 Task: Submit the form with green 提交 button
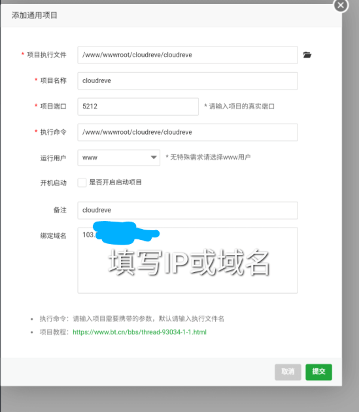click(x=318, y=372)
